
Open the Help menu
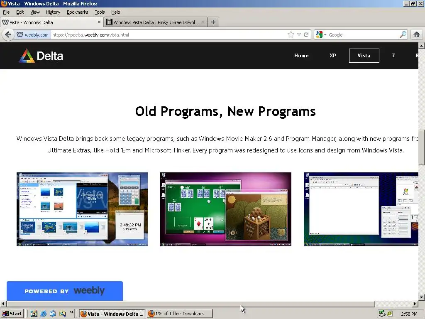coord(115,12)
